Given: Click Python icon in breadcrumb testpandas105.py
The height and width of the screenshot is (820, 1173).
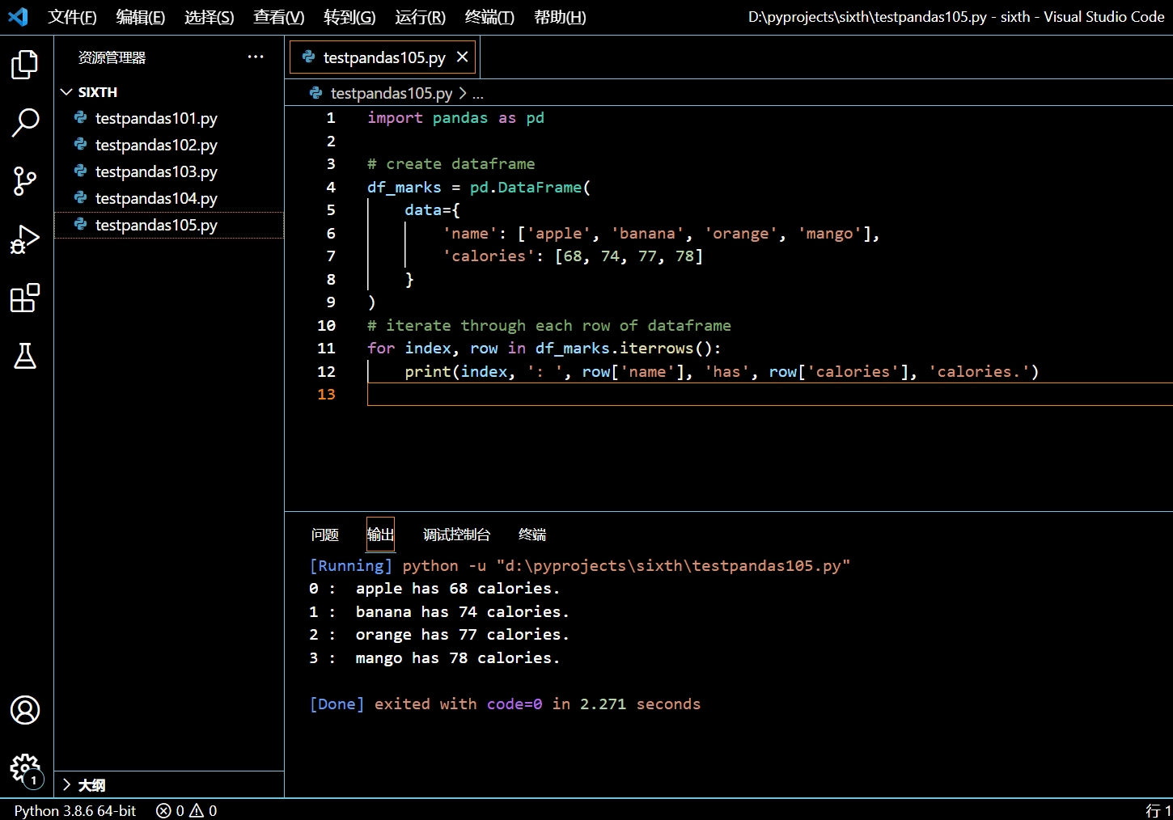Looking at the screenshot, I should [316, 93].
